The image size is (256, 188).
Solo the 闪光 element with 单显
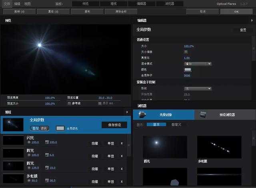[111, 144]
